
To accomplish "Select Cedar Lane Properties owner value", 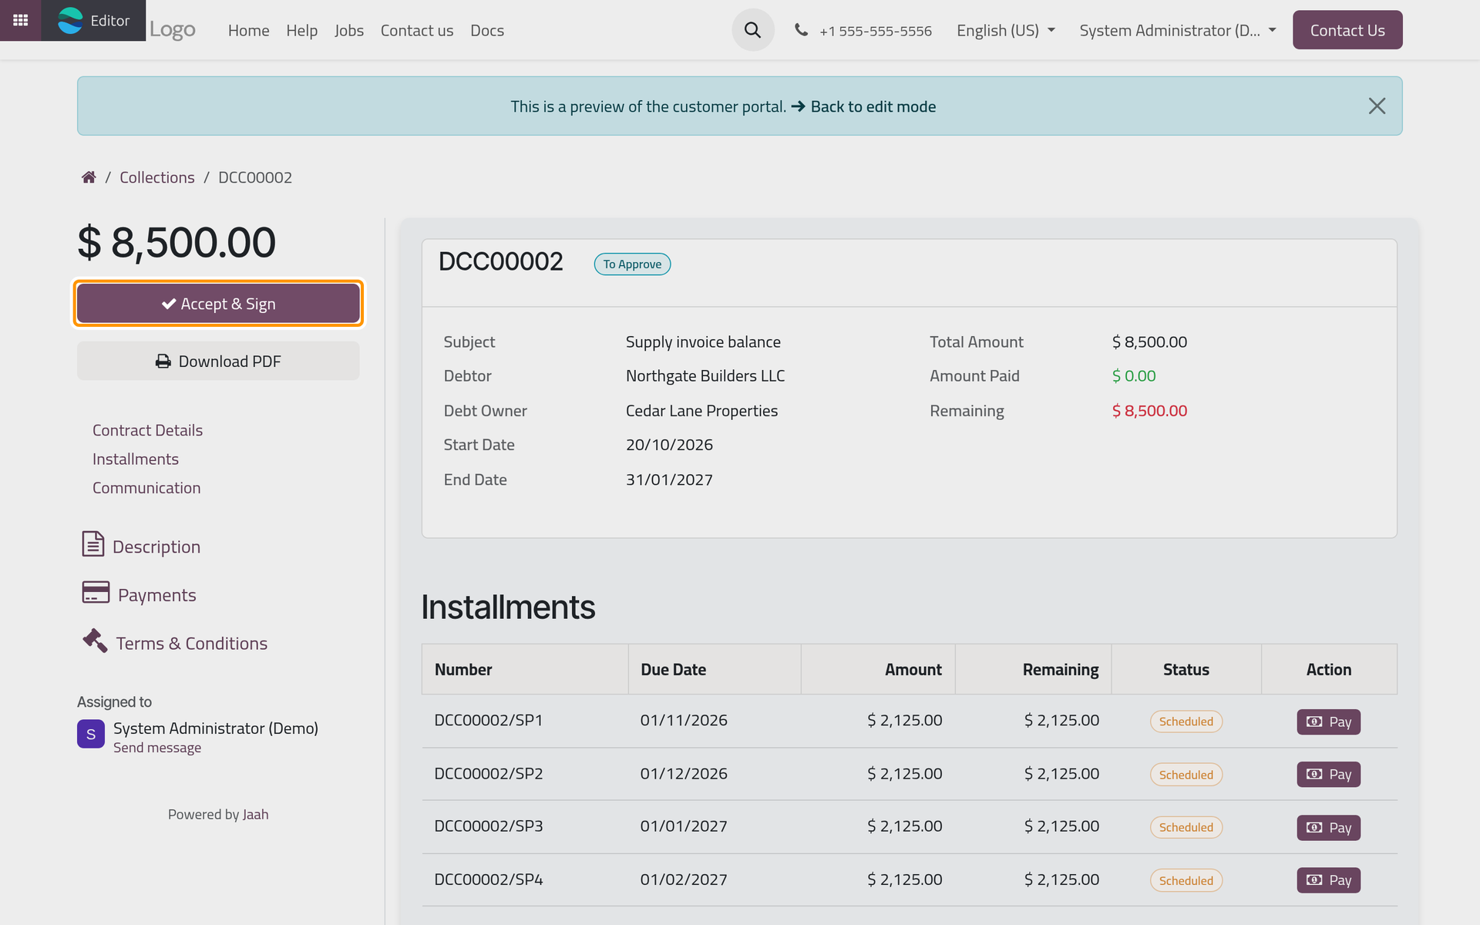I will 701,411.
